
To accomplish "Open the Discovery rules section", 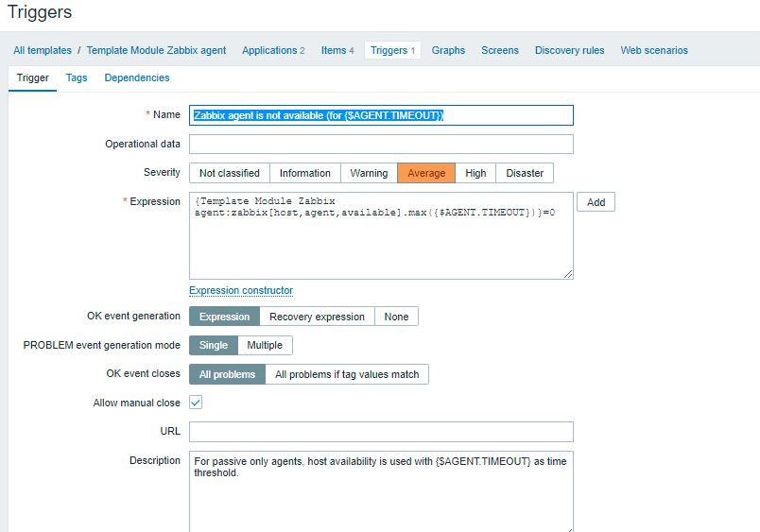I will 569,50.
